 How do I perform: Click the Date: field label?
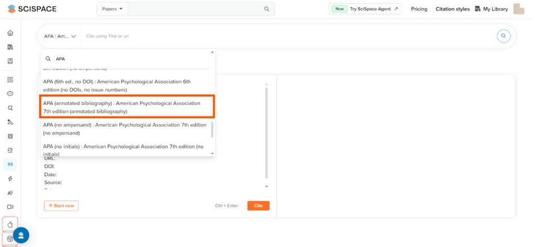pos(50,174)
